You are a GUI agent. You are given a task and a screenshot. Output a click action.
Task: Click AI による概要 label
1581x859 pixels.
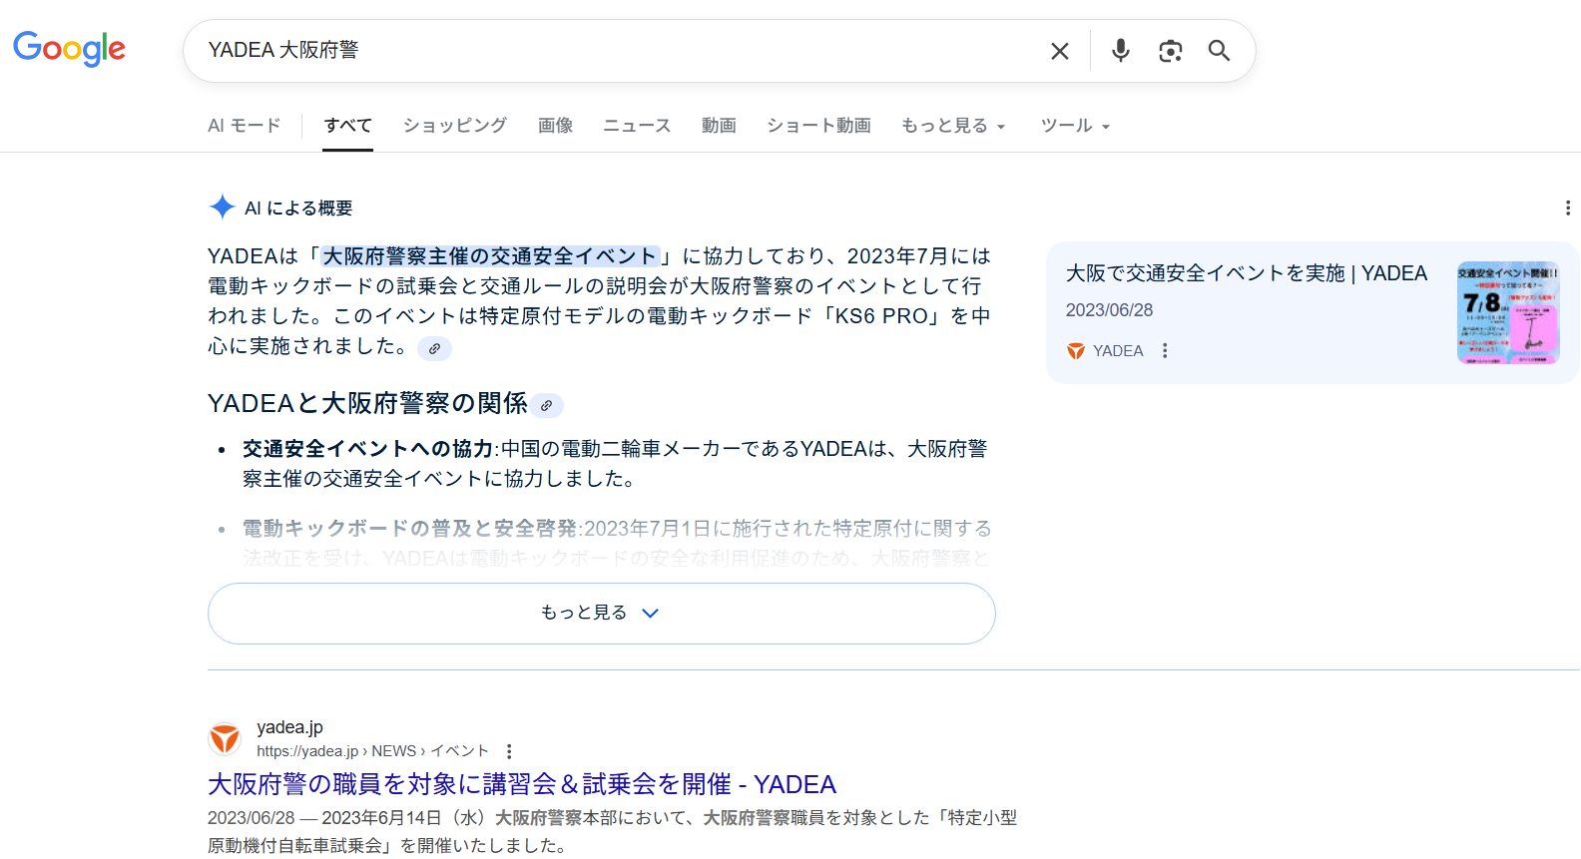(298, 208)
